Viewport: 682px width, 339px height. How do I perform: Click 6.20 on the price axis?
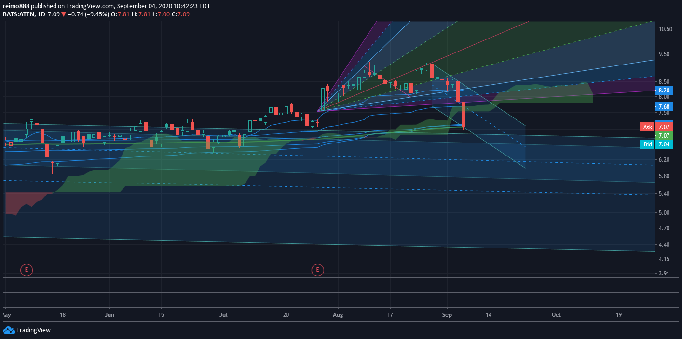(665, 160)
